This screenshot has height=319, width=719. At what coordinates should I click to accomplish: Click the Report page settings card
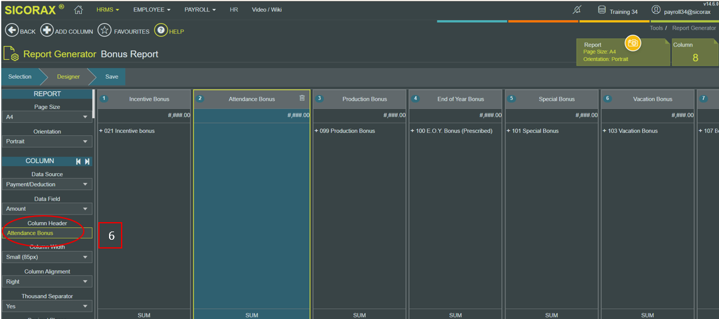tap(623, 53)
